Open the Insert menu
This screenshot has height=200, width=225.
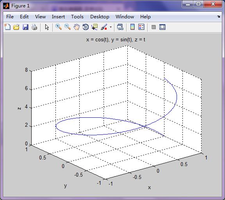58,17
